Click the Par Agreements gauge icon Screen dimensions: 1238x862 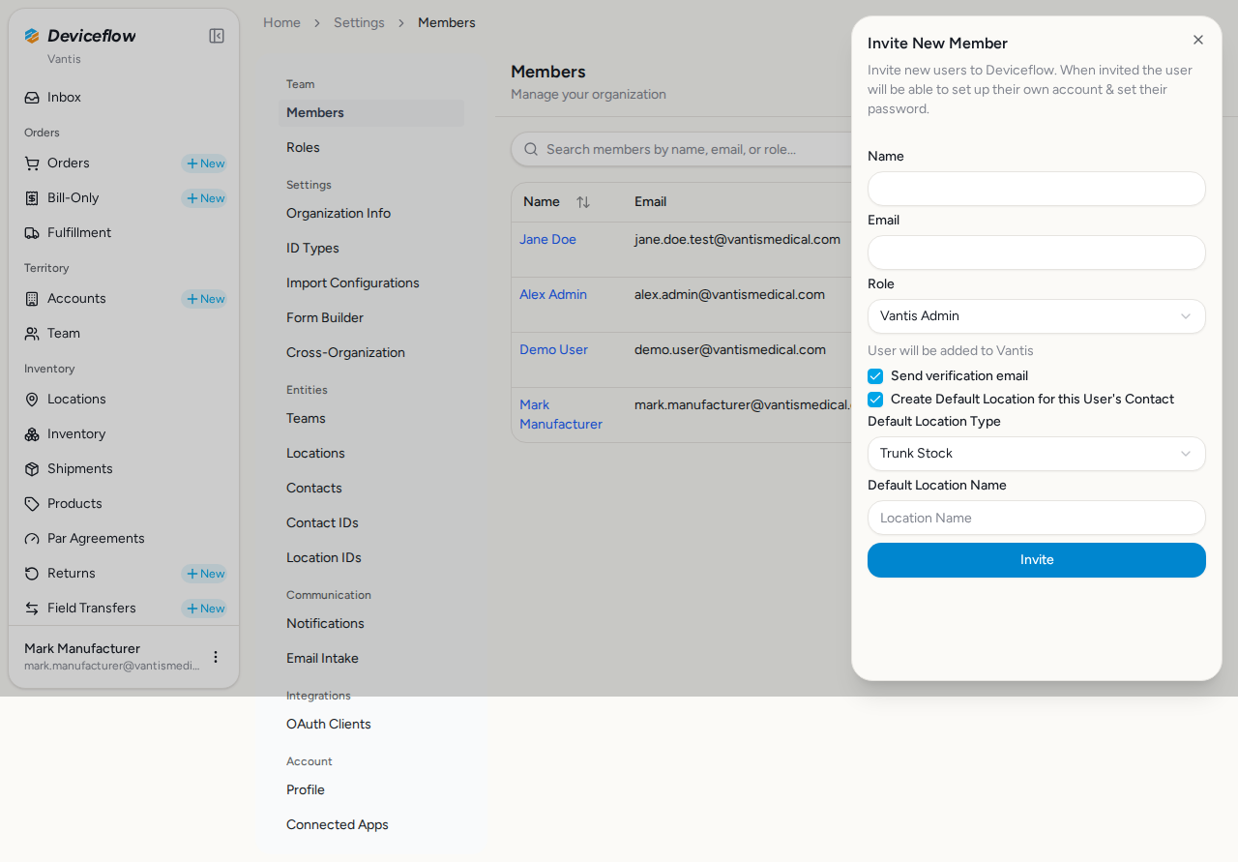[32, 539]
